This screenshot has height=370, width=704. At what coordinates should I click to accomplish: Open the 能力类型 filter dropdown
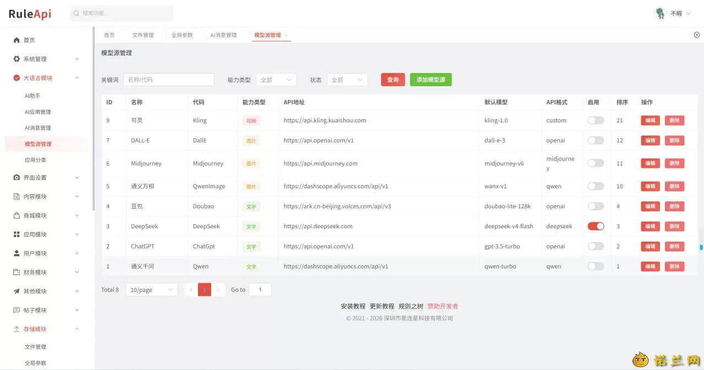pyautogui.click(x=276, y=80)
